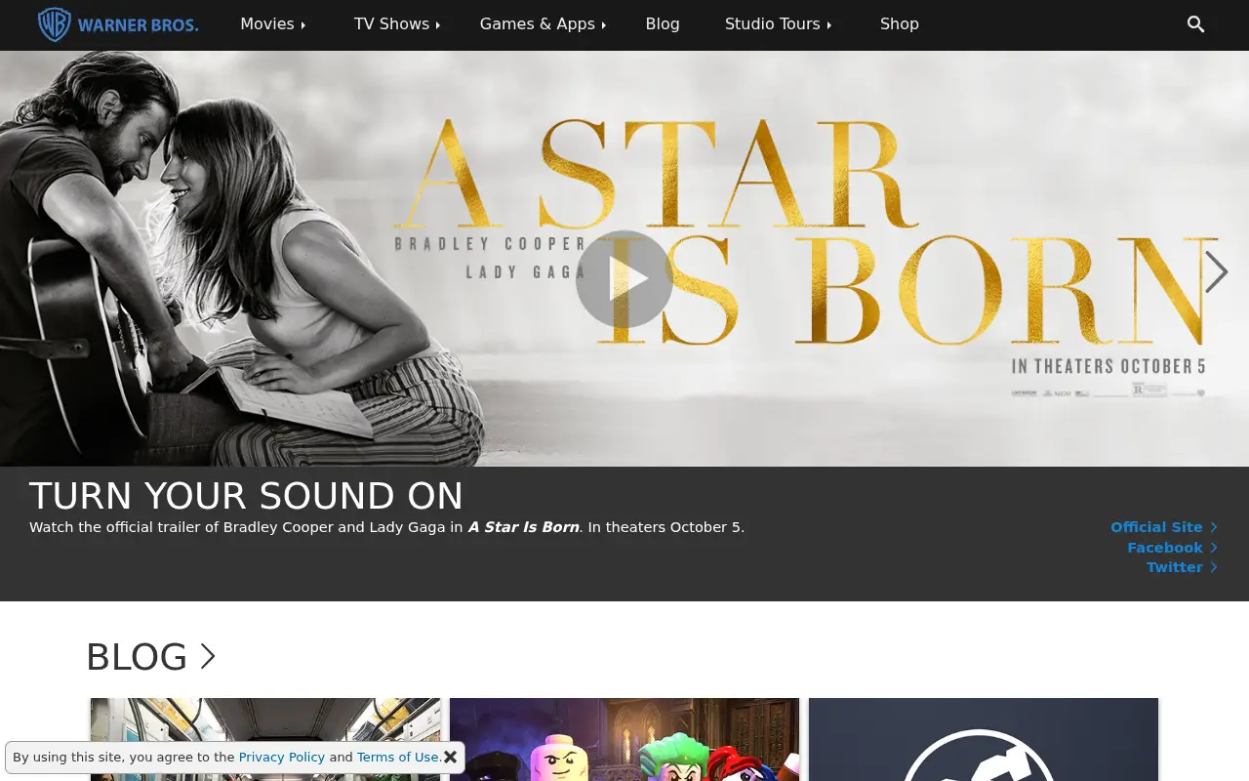Open the Facebook link

[x=1172, y=548]
